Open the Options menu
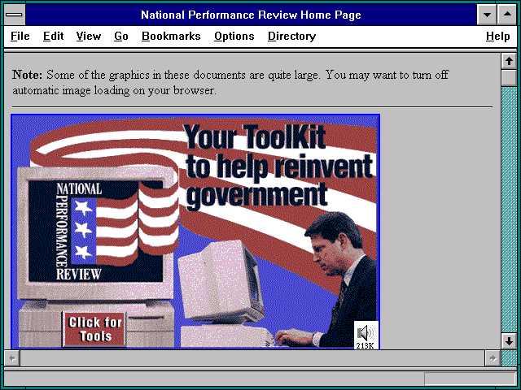This screenshot has height=390, width=521. click(234, 36)
